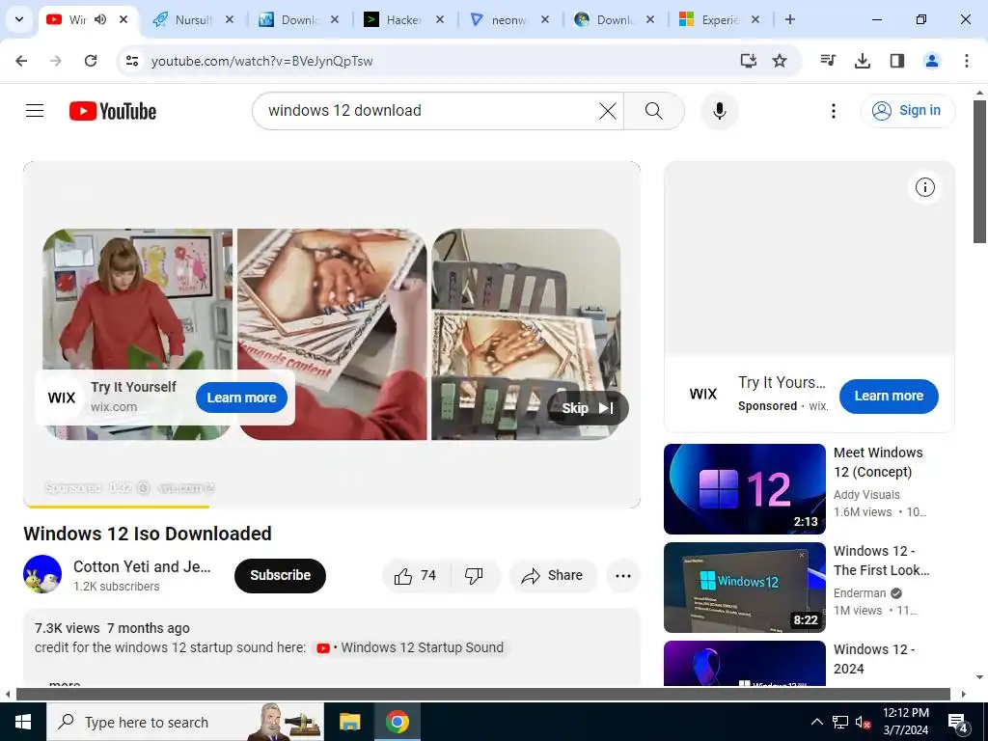Viewport: 988px width, 741px height.
Task: Open notification center icon
Action: 958,723
